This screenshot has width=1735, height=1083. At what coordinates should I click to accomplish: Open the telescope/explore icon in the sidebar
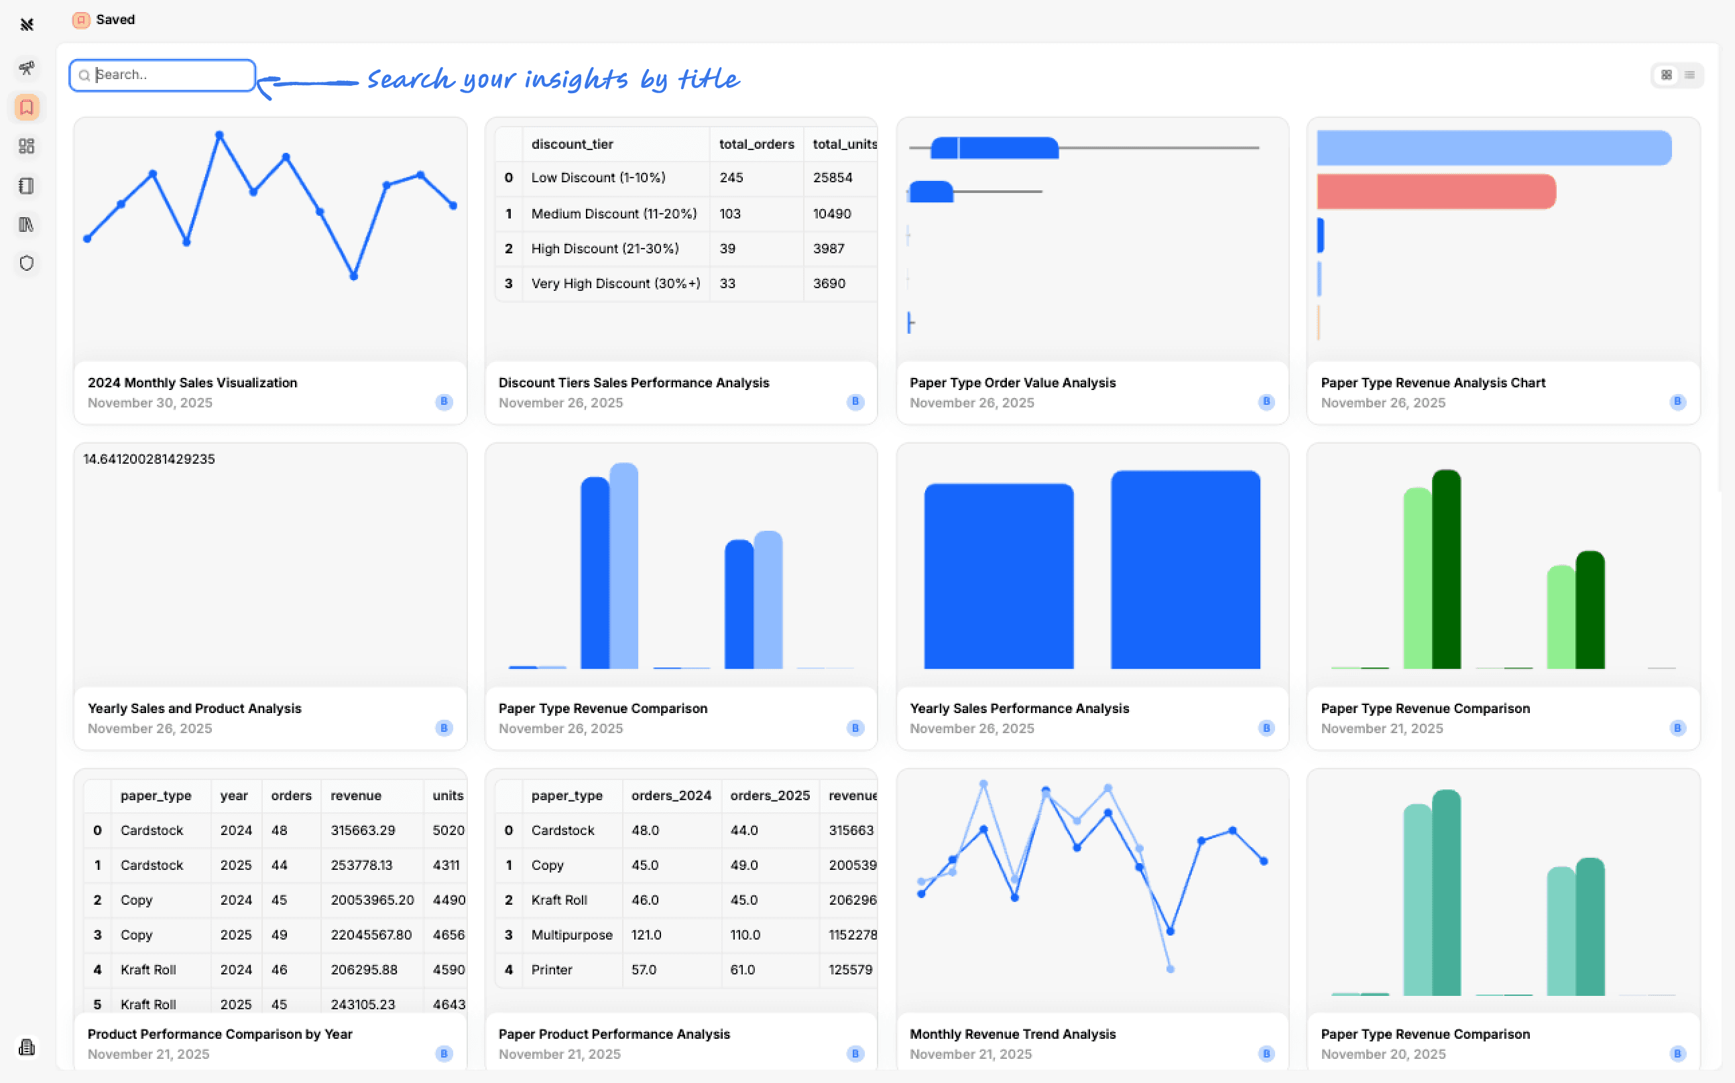click(27, 69)
